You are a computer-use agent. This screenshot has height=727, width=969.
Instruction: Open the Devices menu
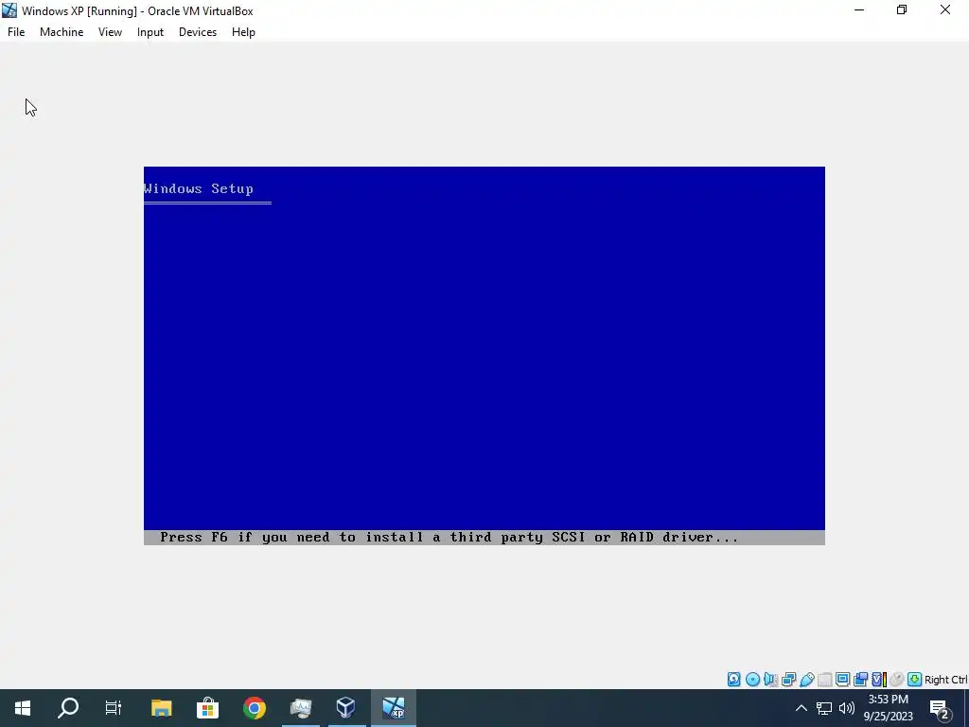click(198, 32)
